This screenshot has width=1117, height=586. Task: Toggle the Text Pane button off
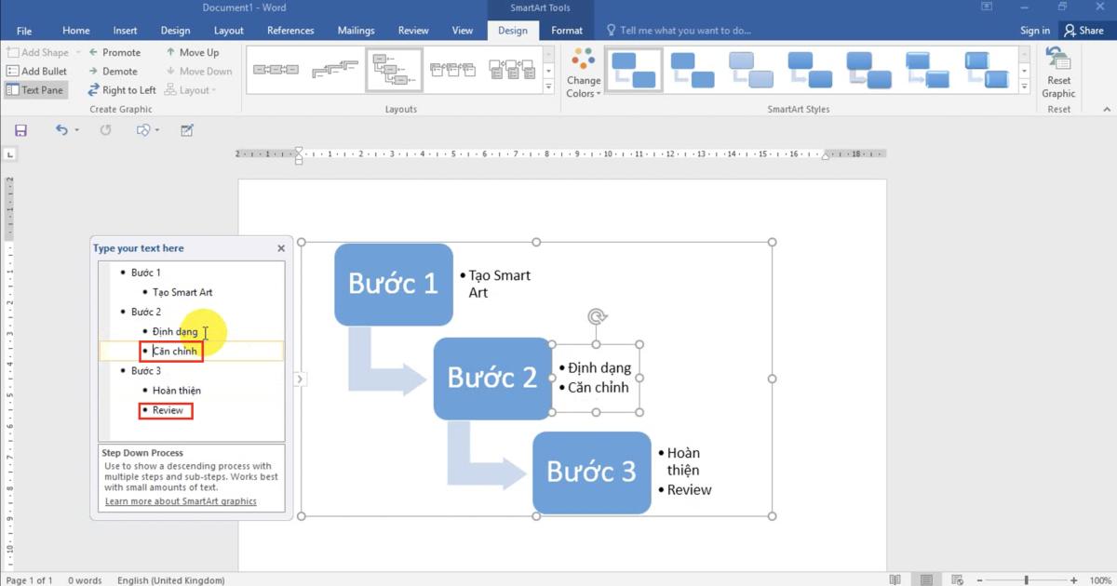coord(35,89)
